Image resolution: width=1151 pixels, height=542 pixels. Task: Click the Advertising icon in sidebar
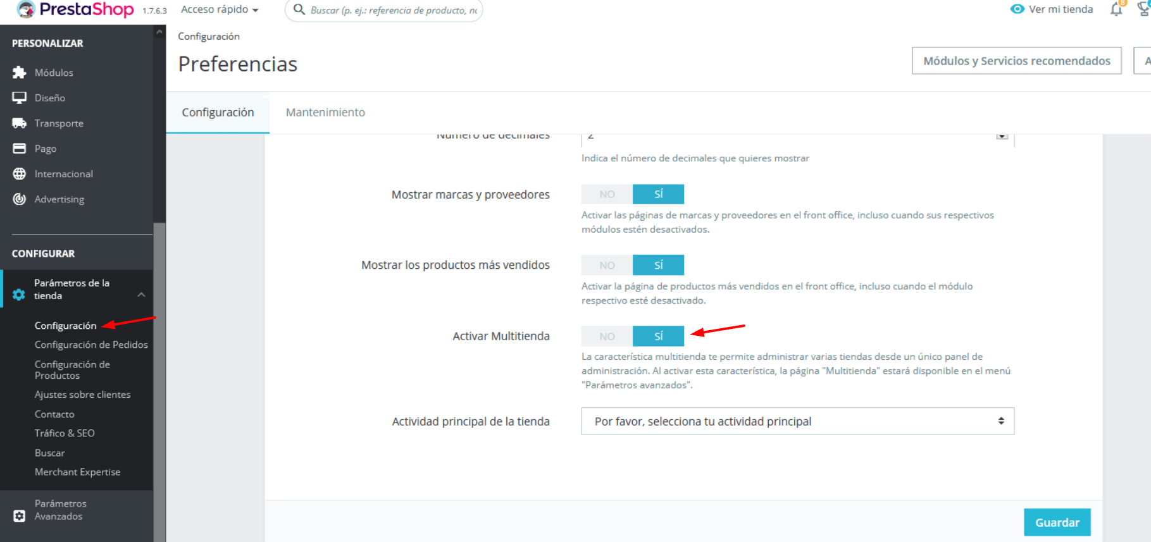pyautogui.click(x=20, y=199)
